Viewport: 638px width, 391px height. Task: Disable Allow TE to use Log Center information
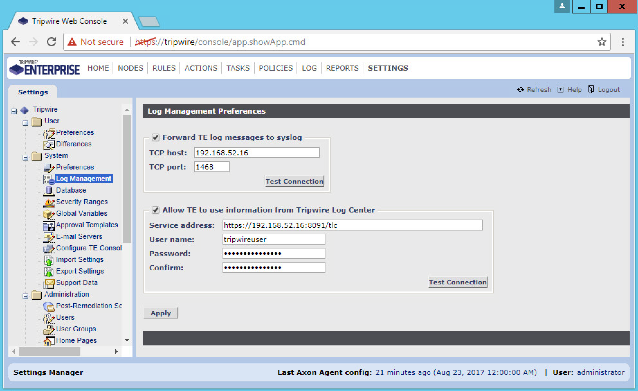(x=156, y=210)
